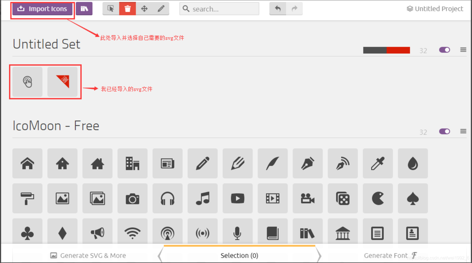The height and width of the screenshot is (263, 472).
Task: Click into the search field
Action: click(x=219, y=9)
